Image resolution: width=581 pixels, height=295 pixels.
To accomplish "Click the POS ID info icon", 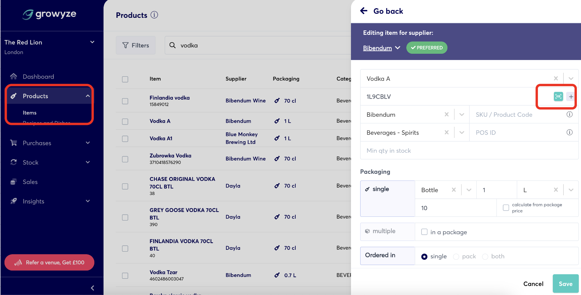I will (x=569, y=132).
